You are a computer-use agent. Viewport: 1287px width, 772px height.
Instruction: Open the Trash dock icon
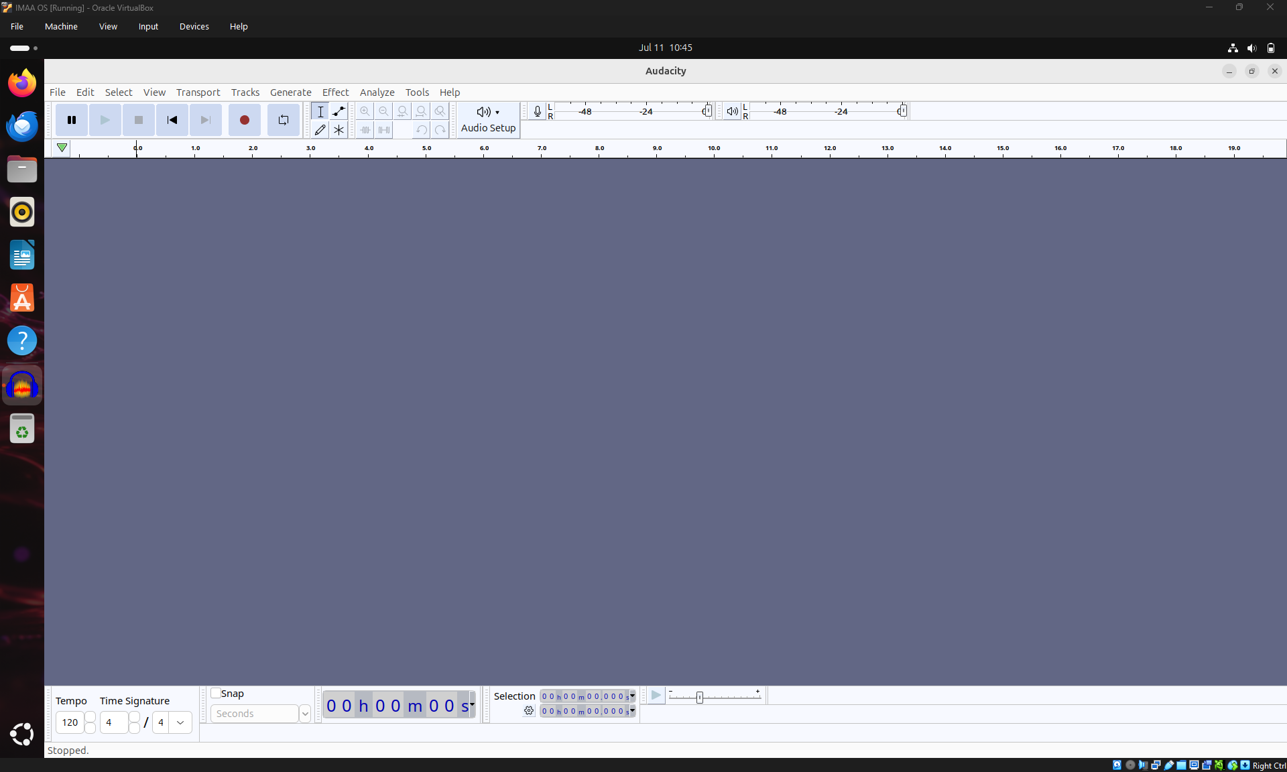pyautogui.click(x=22, y=429)
